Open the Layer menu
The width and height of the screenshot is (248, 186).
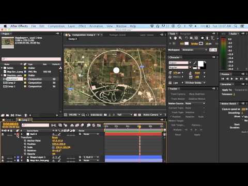(x=71, y=26)
